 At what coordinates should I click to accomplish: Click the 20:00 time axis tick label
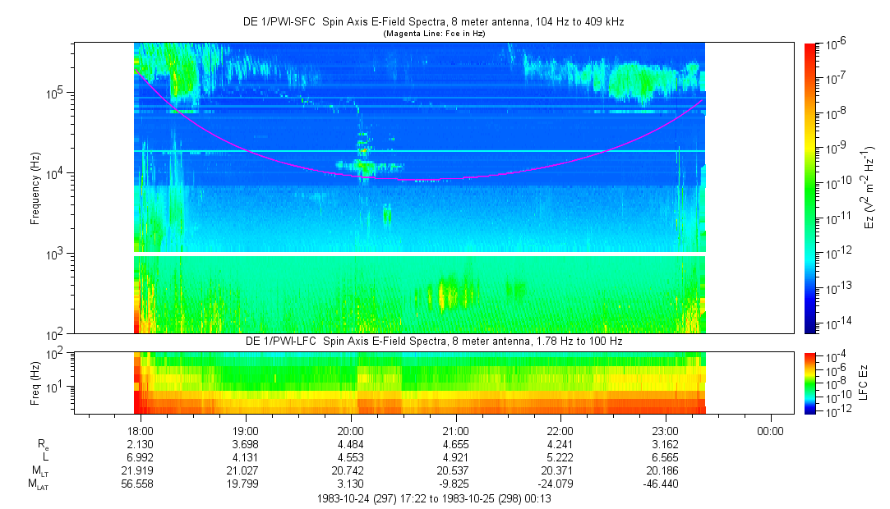(351, 430)
